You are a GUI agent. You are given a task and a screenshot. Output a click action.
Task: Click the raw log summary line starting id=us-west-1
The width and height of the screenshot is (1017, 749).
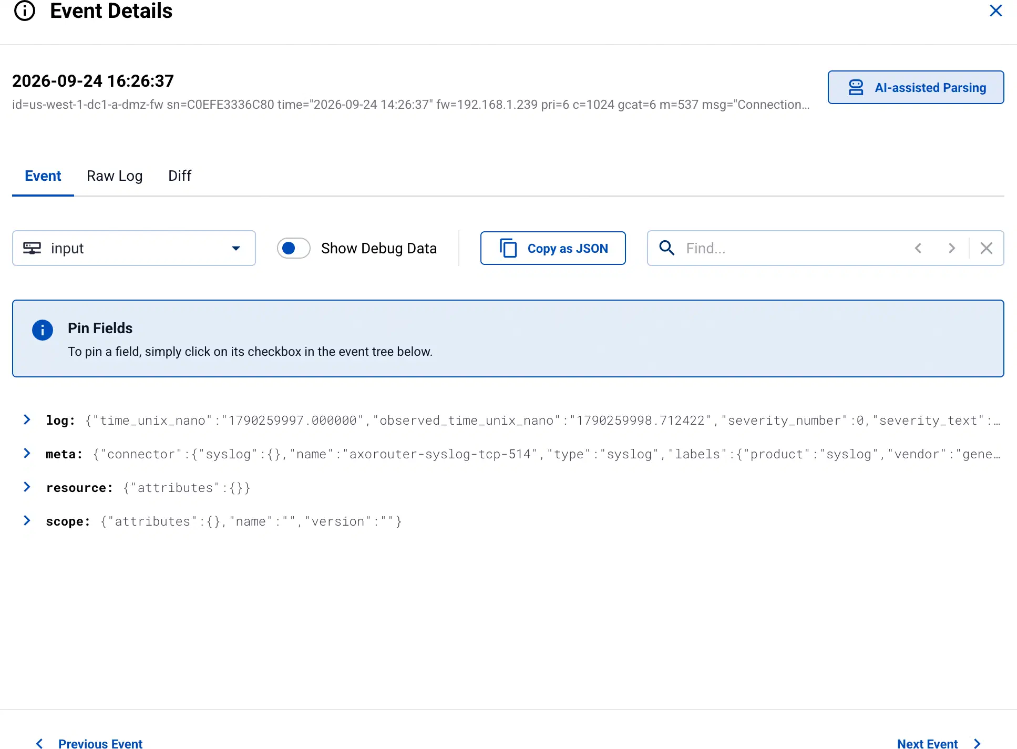[x=411, y=105]
